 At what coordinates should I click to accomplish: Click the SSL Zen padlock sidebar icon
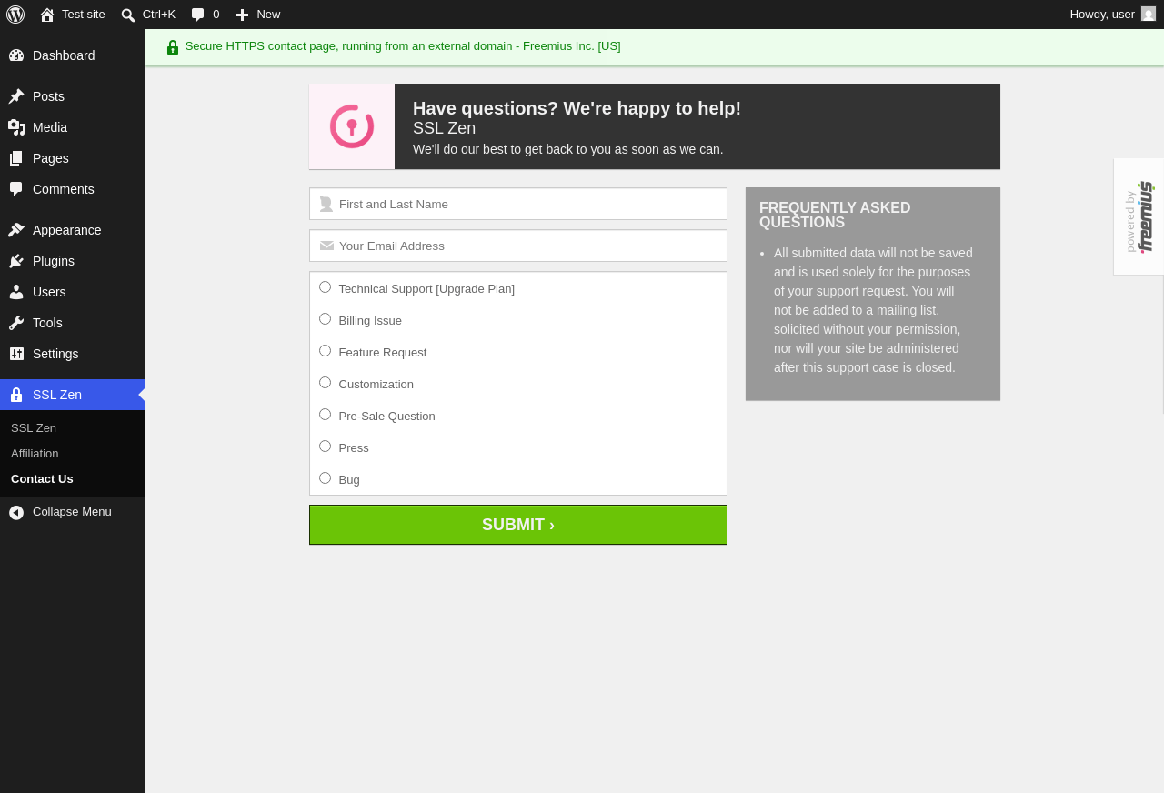[x=16, y=395]
